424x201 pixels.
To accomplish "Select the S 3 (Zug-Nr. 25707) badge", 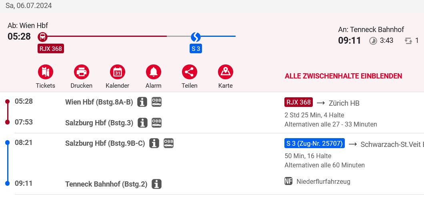I will click(x=314, y=143).
